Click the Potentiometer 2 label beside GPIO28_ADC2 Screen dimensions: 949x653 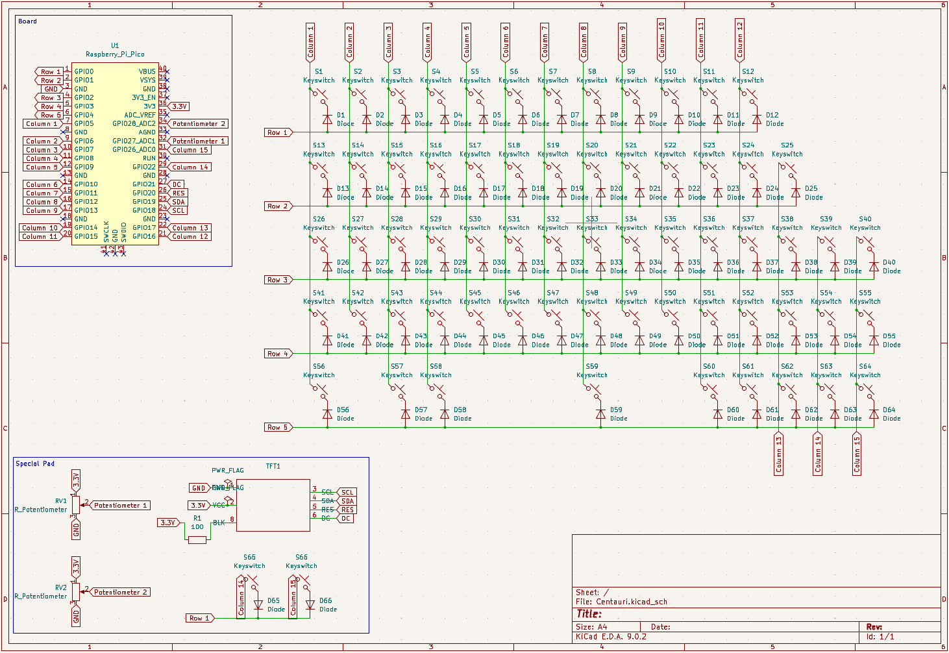199,123
